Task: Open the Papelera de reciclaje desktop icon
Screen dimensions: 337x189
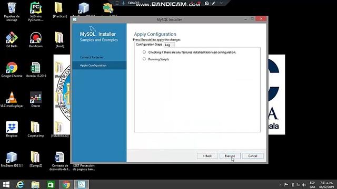Action: (12, 11)
